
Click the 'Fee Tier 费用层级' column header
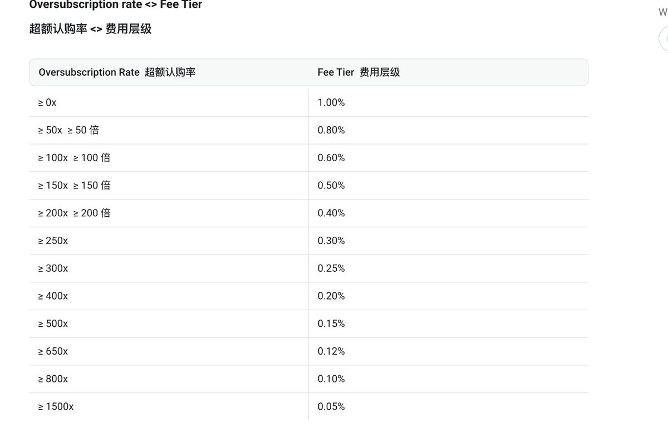point(358,72)
